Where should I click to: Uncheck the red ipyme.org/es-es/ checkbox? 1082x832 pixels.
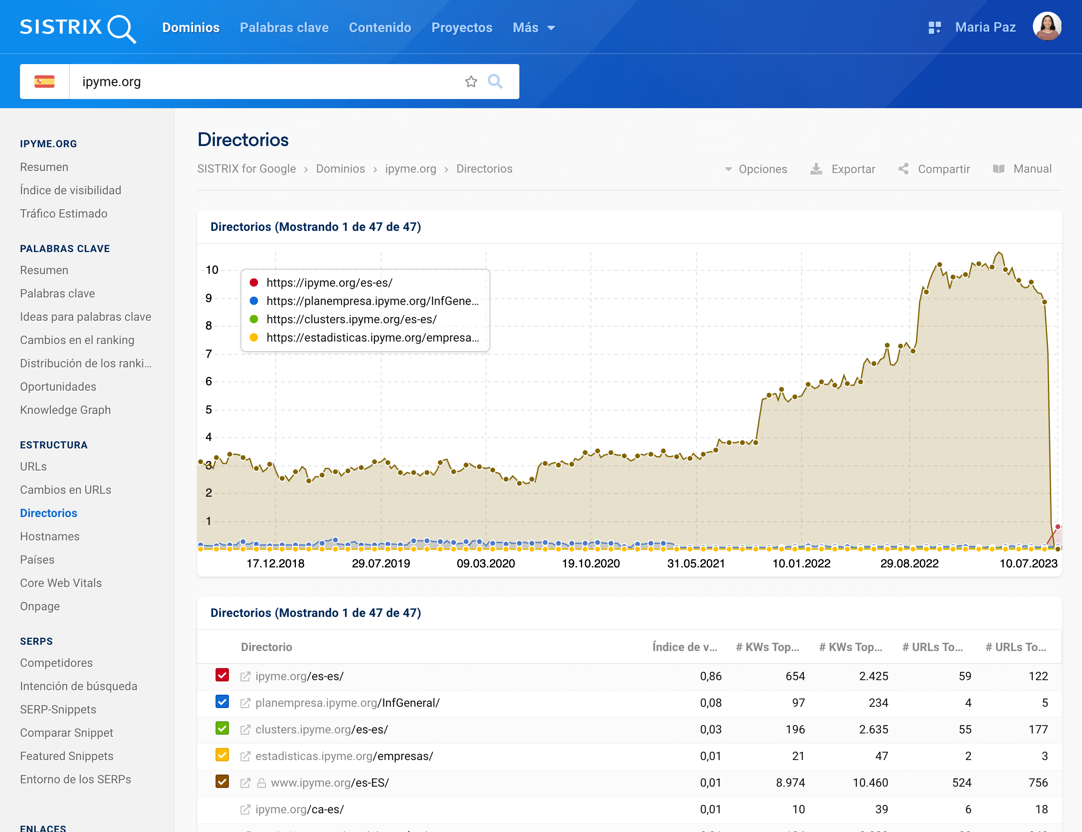tap(222, 676)
